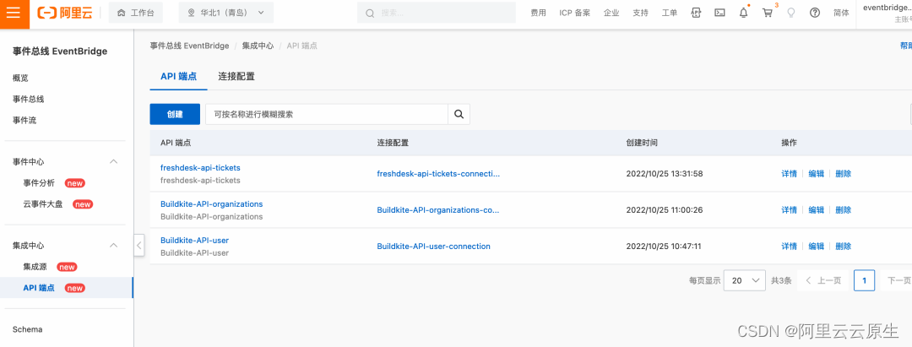
Task: Click the API debugging icon in header
Action: pyautogui.click(x=696, y=13)
